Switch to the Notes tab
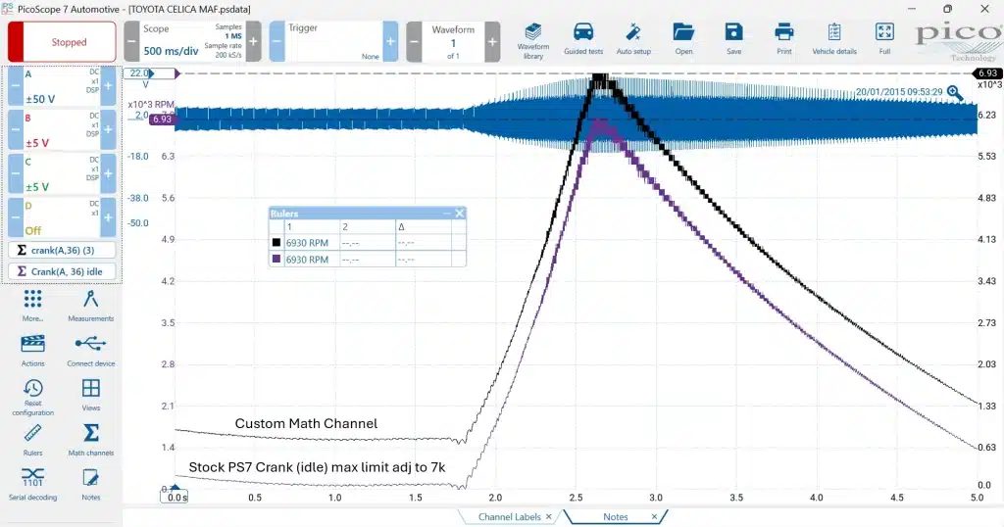Viewport: 1004px width, 527px height. click(615, 517)
